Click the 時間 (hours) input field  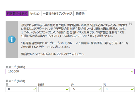[x=54, y=89]
